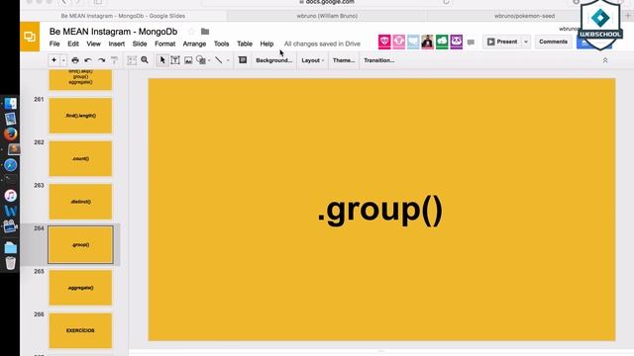
Task: Click the green collaborator avatar
Action: tap(442, 42)
